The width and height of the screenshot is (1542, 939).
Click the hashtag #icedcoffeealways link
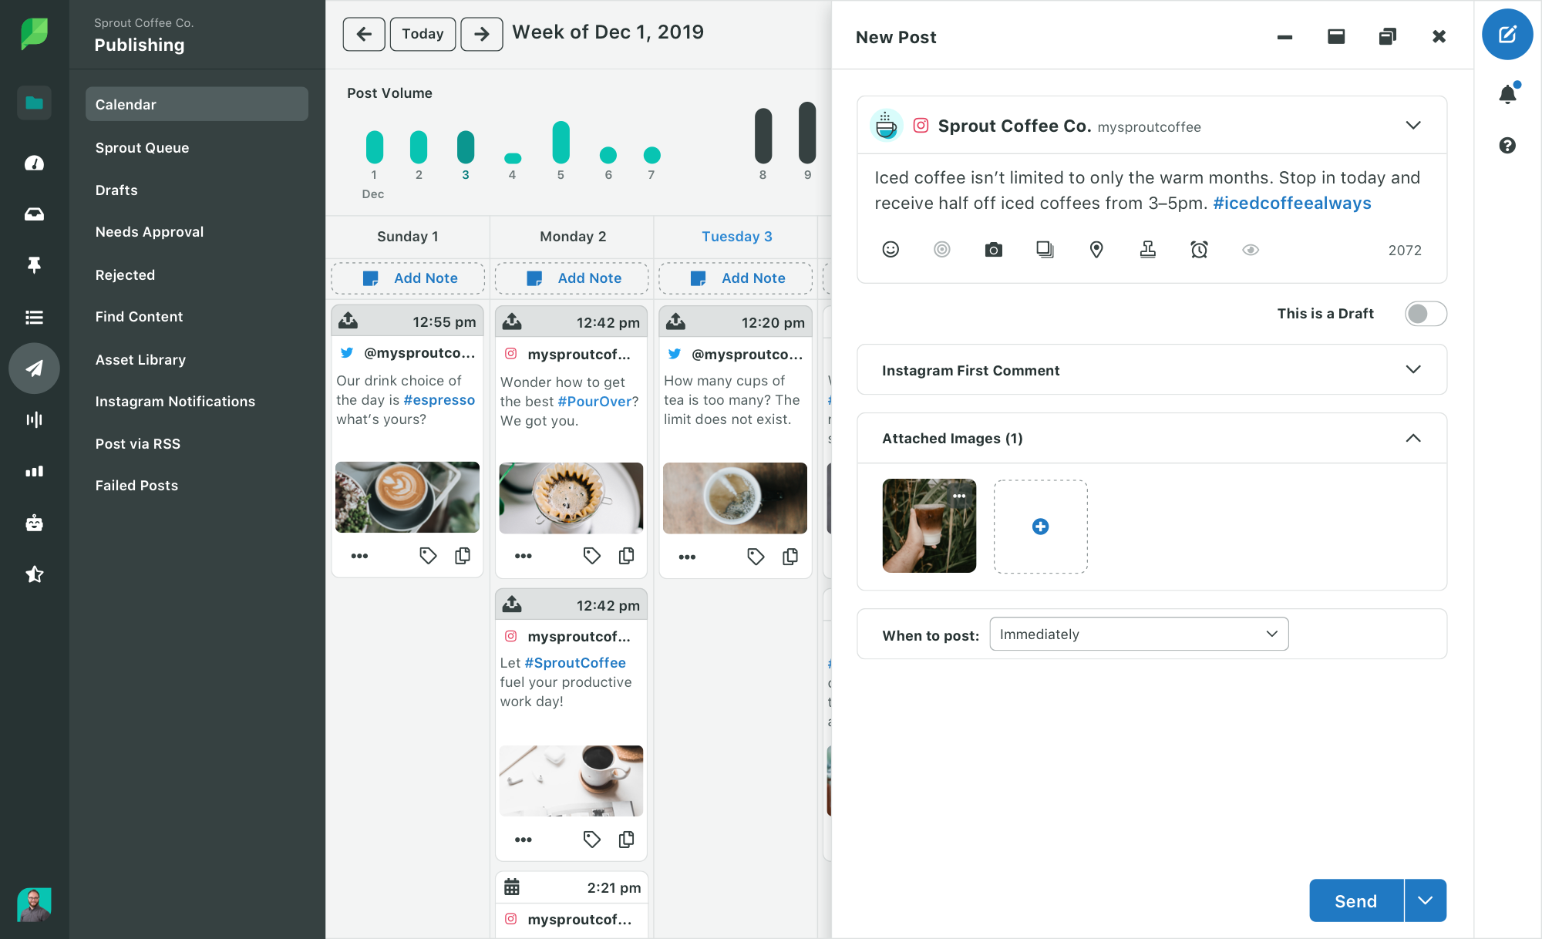(1291, 203)
